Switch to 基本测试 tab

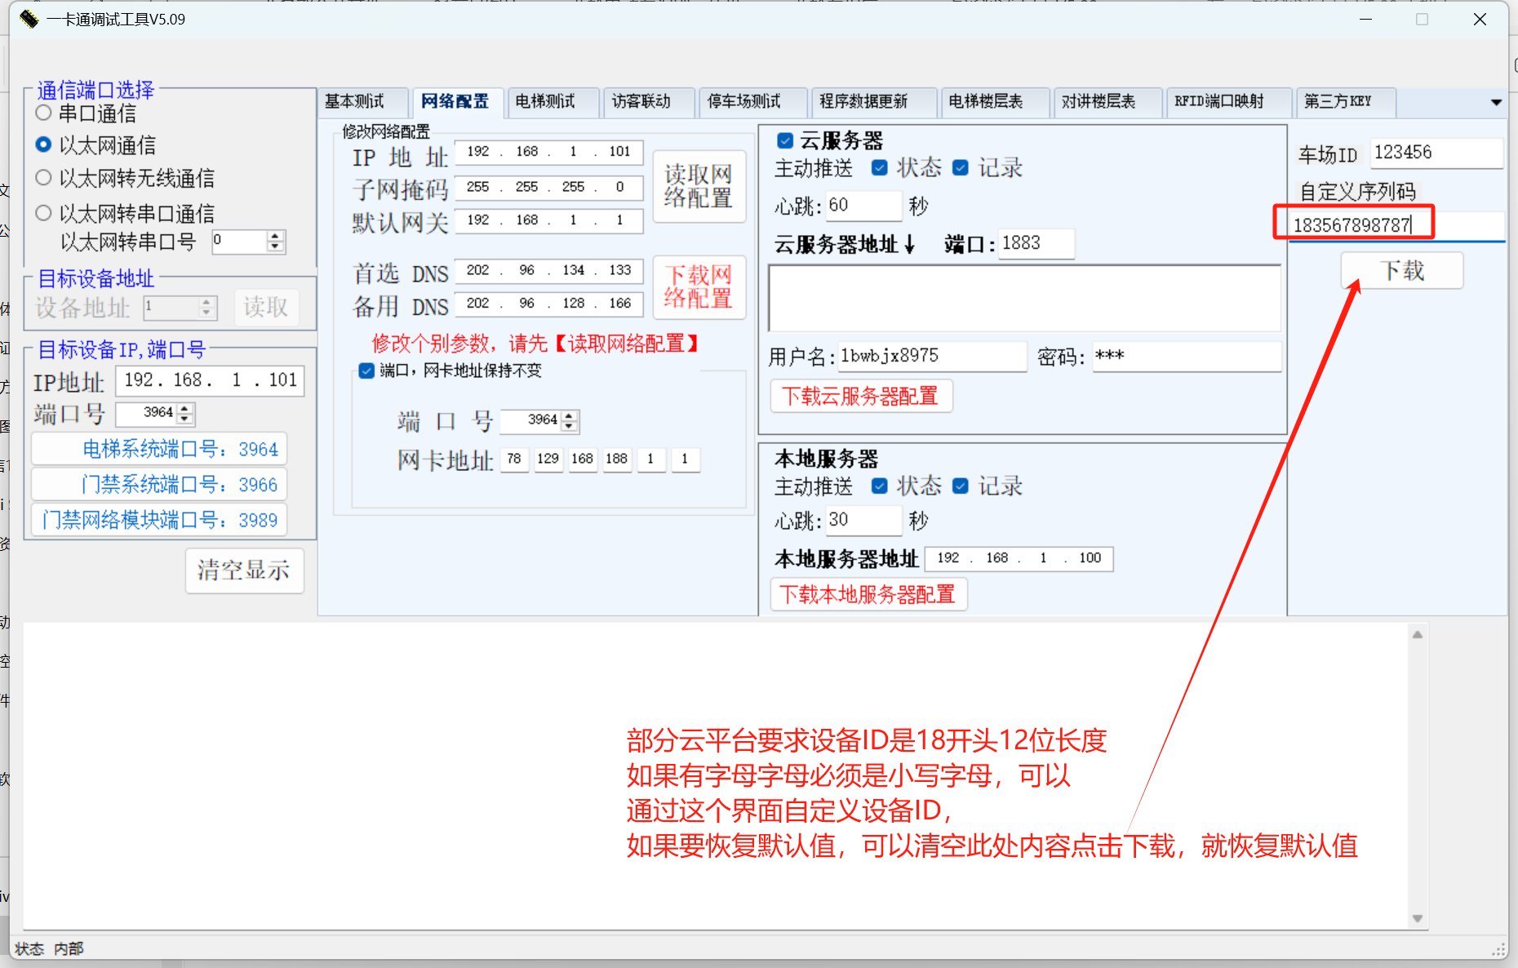[x=355, y=101]
